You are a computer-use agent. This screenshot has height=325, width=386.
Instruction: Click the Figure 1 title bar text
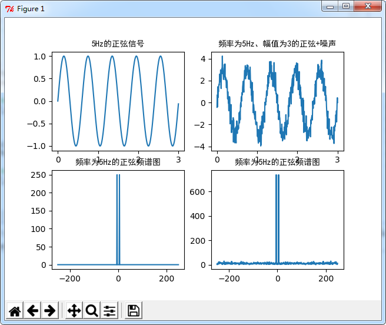coord(31,9)
